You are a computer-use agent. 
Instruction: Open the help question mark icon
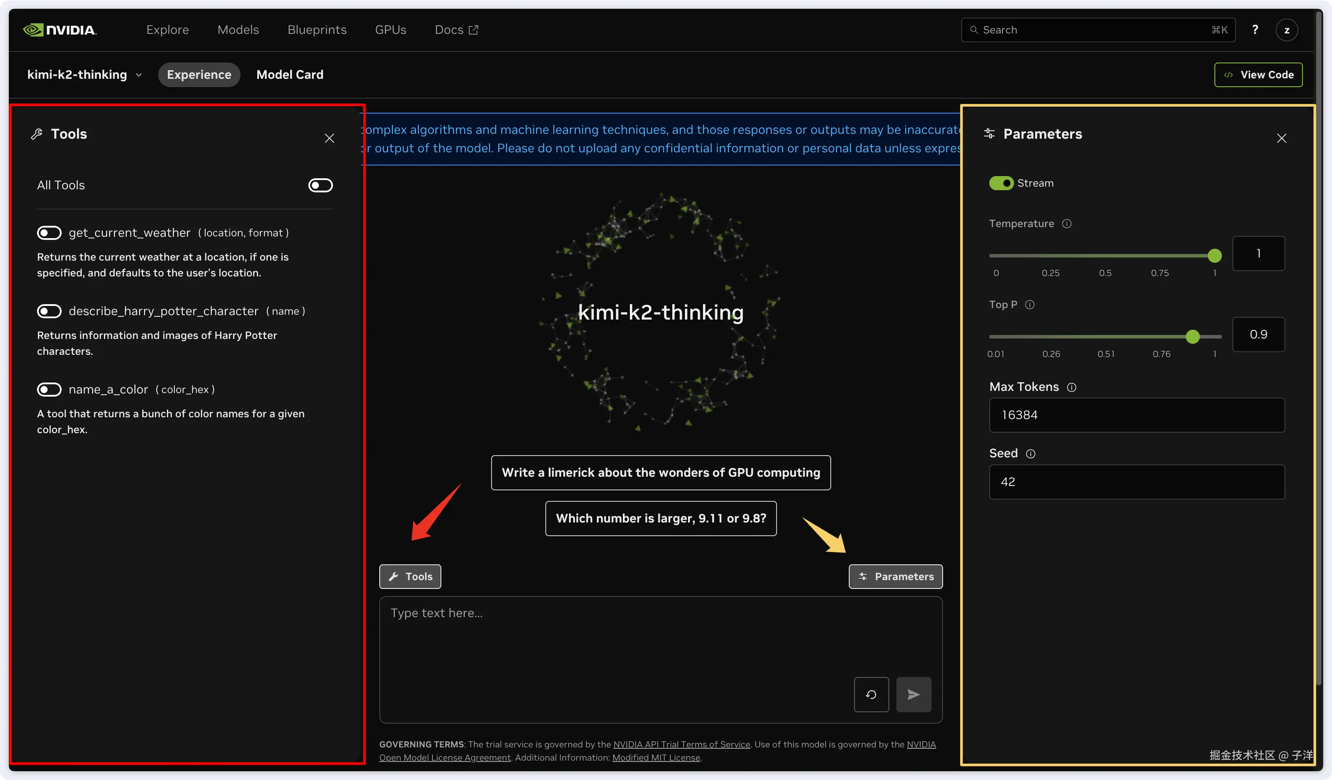click(1255, 30)
